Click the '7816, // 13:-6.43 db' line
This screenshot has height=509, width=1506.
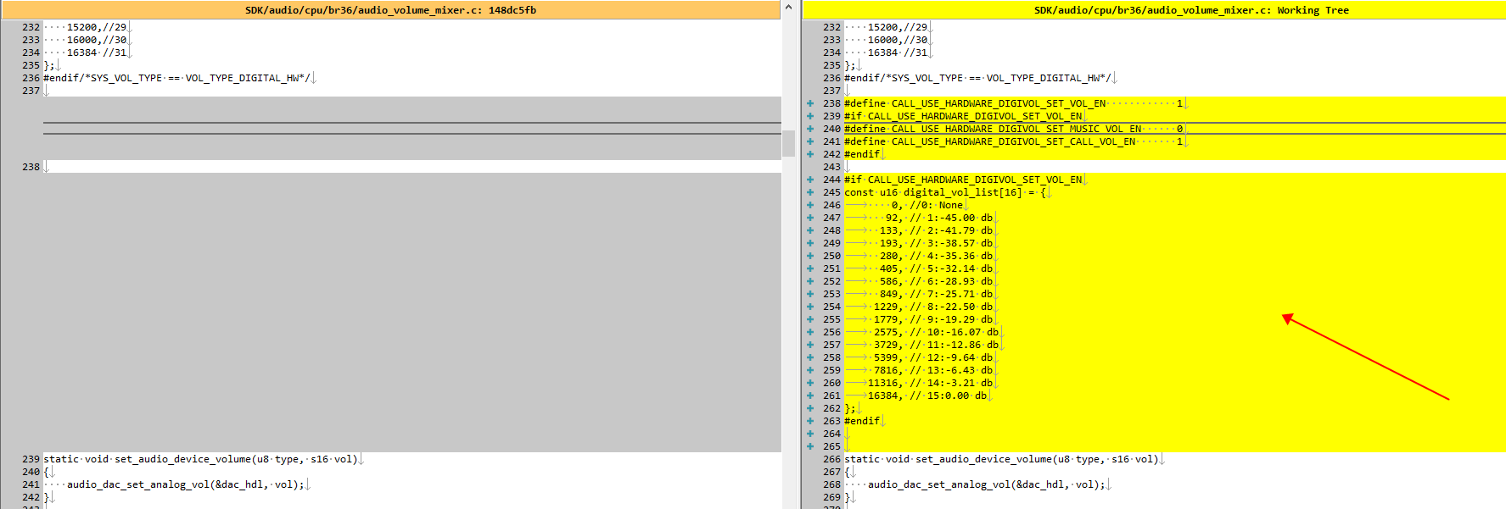(933, 370)
